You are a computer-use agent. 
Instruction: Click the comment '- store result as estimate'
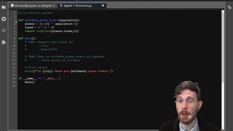click(x=52, y=60)
